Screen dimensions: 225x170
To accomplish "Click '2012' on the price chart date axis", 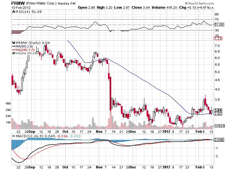I will point(166,132).
